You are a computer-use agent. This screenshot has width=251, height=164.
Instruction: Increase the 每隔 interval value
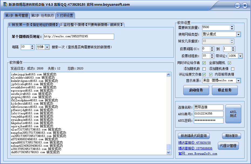coord(32,46)
